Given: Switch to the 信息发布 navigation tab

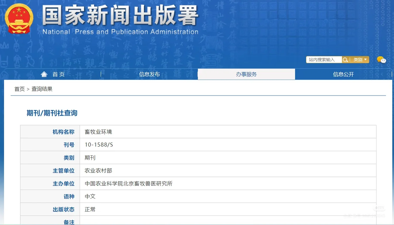Looking at the screenshot, I should coord(149,74).
